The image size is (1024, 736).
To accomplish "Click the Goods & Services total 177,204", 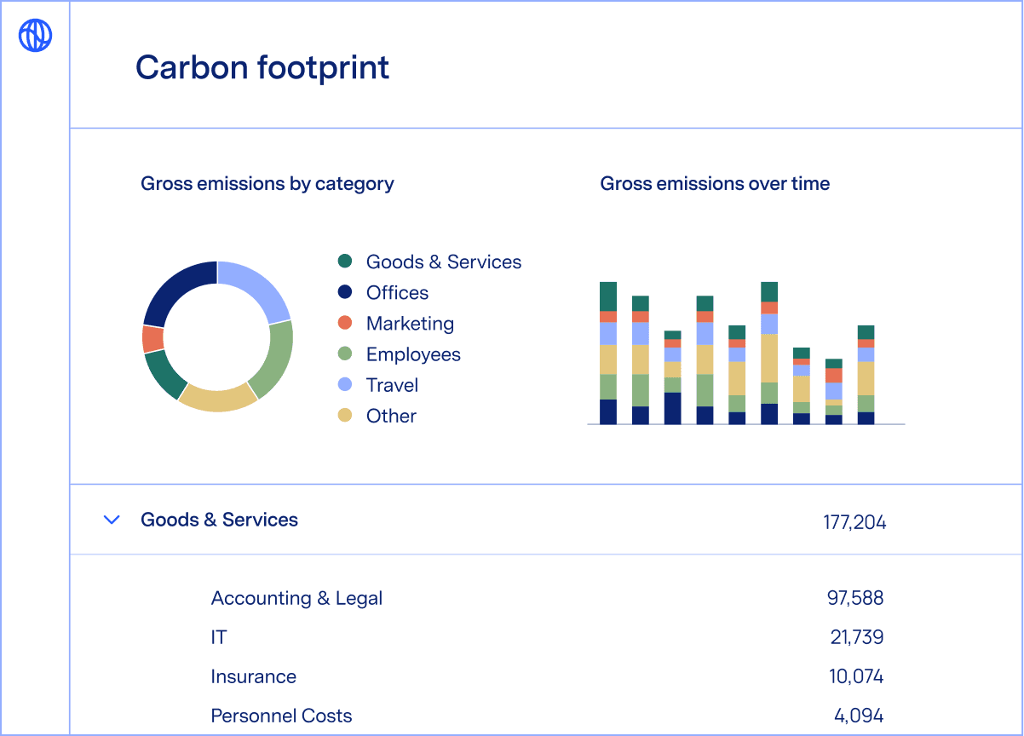I will point(854,522).
